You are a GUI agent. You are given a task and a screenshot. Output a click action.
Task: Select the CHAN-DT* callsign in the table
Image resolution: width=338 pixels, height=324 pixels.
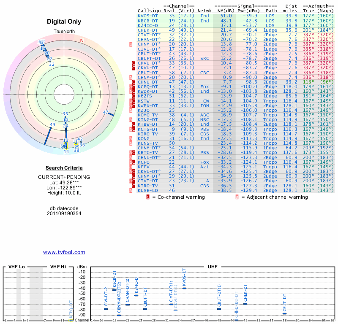pyautogui.click(x=149, y=39)
